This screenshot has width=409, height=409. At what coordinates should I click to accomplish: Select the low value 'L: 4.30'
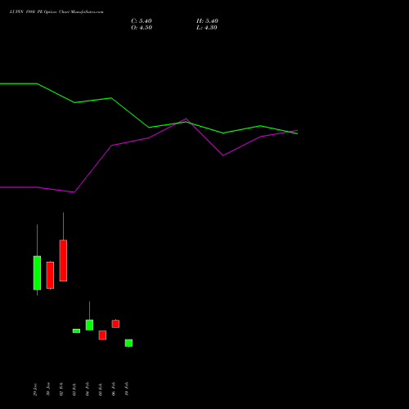[x=207, y=28]
